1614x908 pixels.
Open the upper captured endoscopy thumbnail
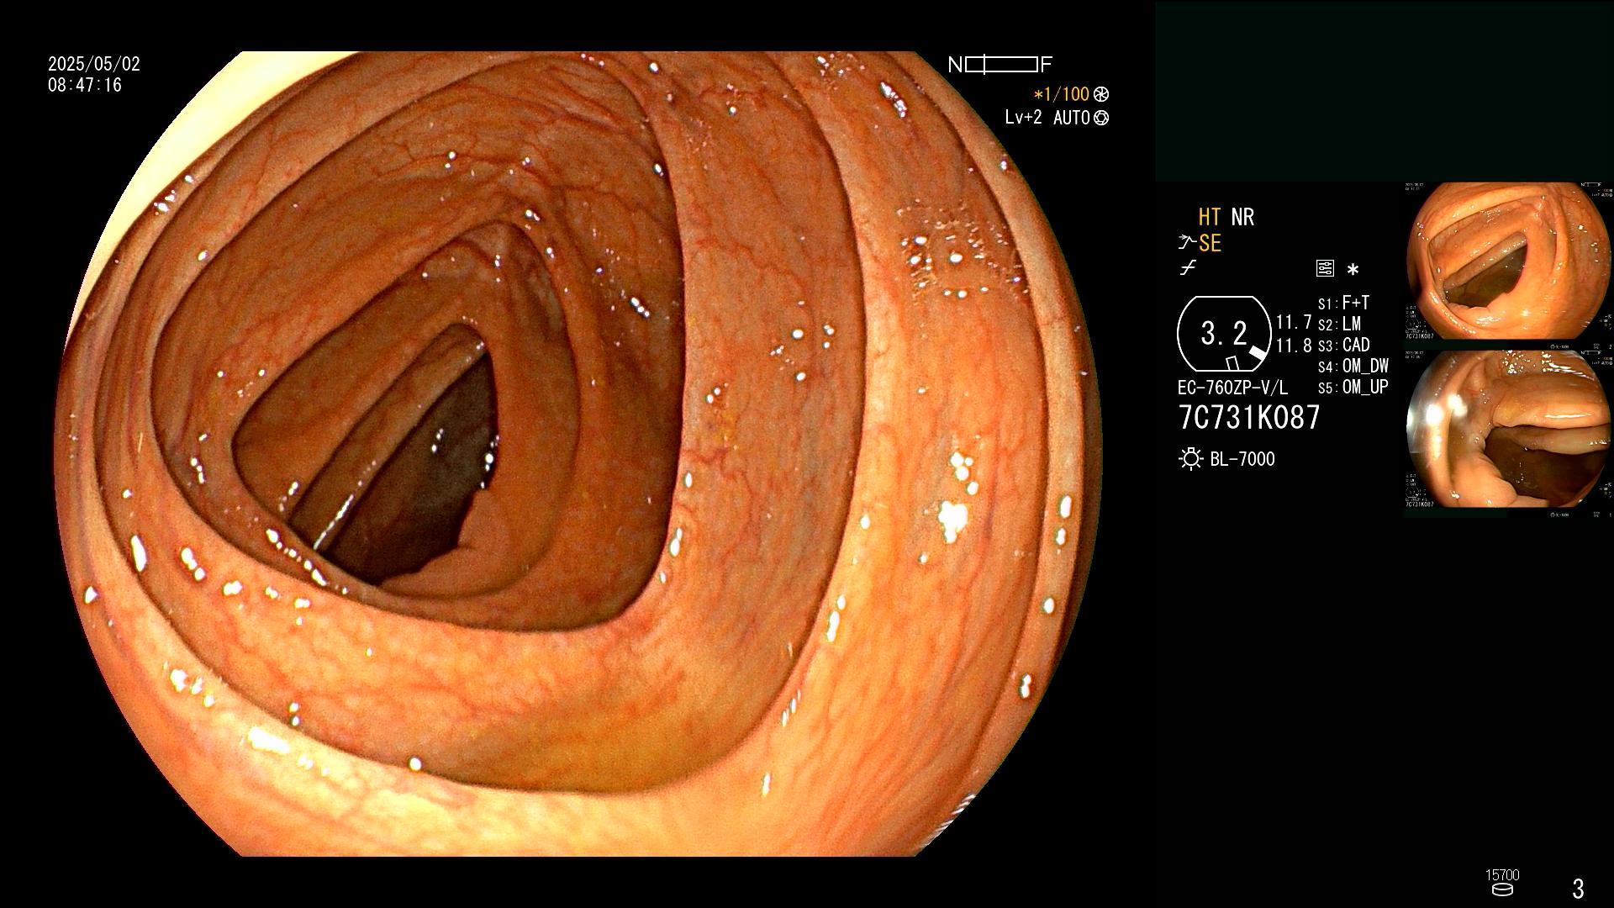click(x=1509, y=261)
